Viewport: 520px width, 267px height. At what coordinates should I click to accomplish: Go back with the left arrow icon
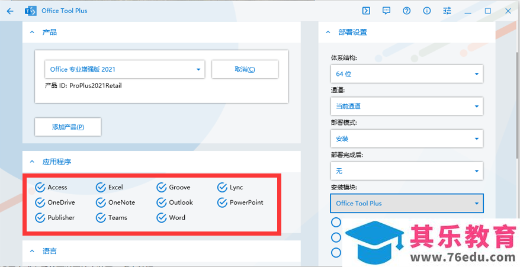pos(10,11)
